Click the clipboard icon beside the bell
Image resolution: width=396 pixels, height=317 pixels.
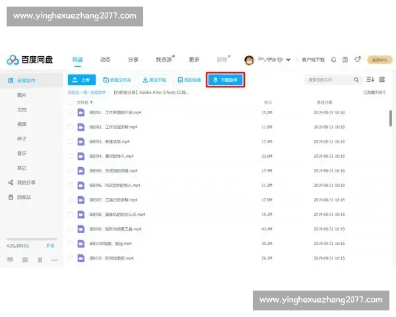[x=345, y=59]
